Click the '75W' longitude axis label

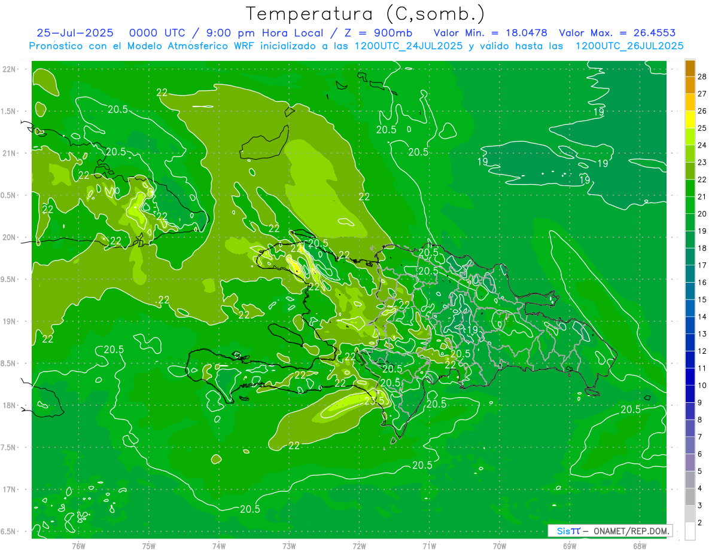149,546
